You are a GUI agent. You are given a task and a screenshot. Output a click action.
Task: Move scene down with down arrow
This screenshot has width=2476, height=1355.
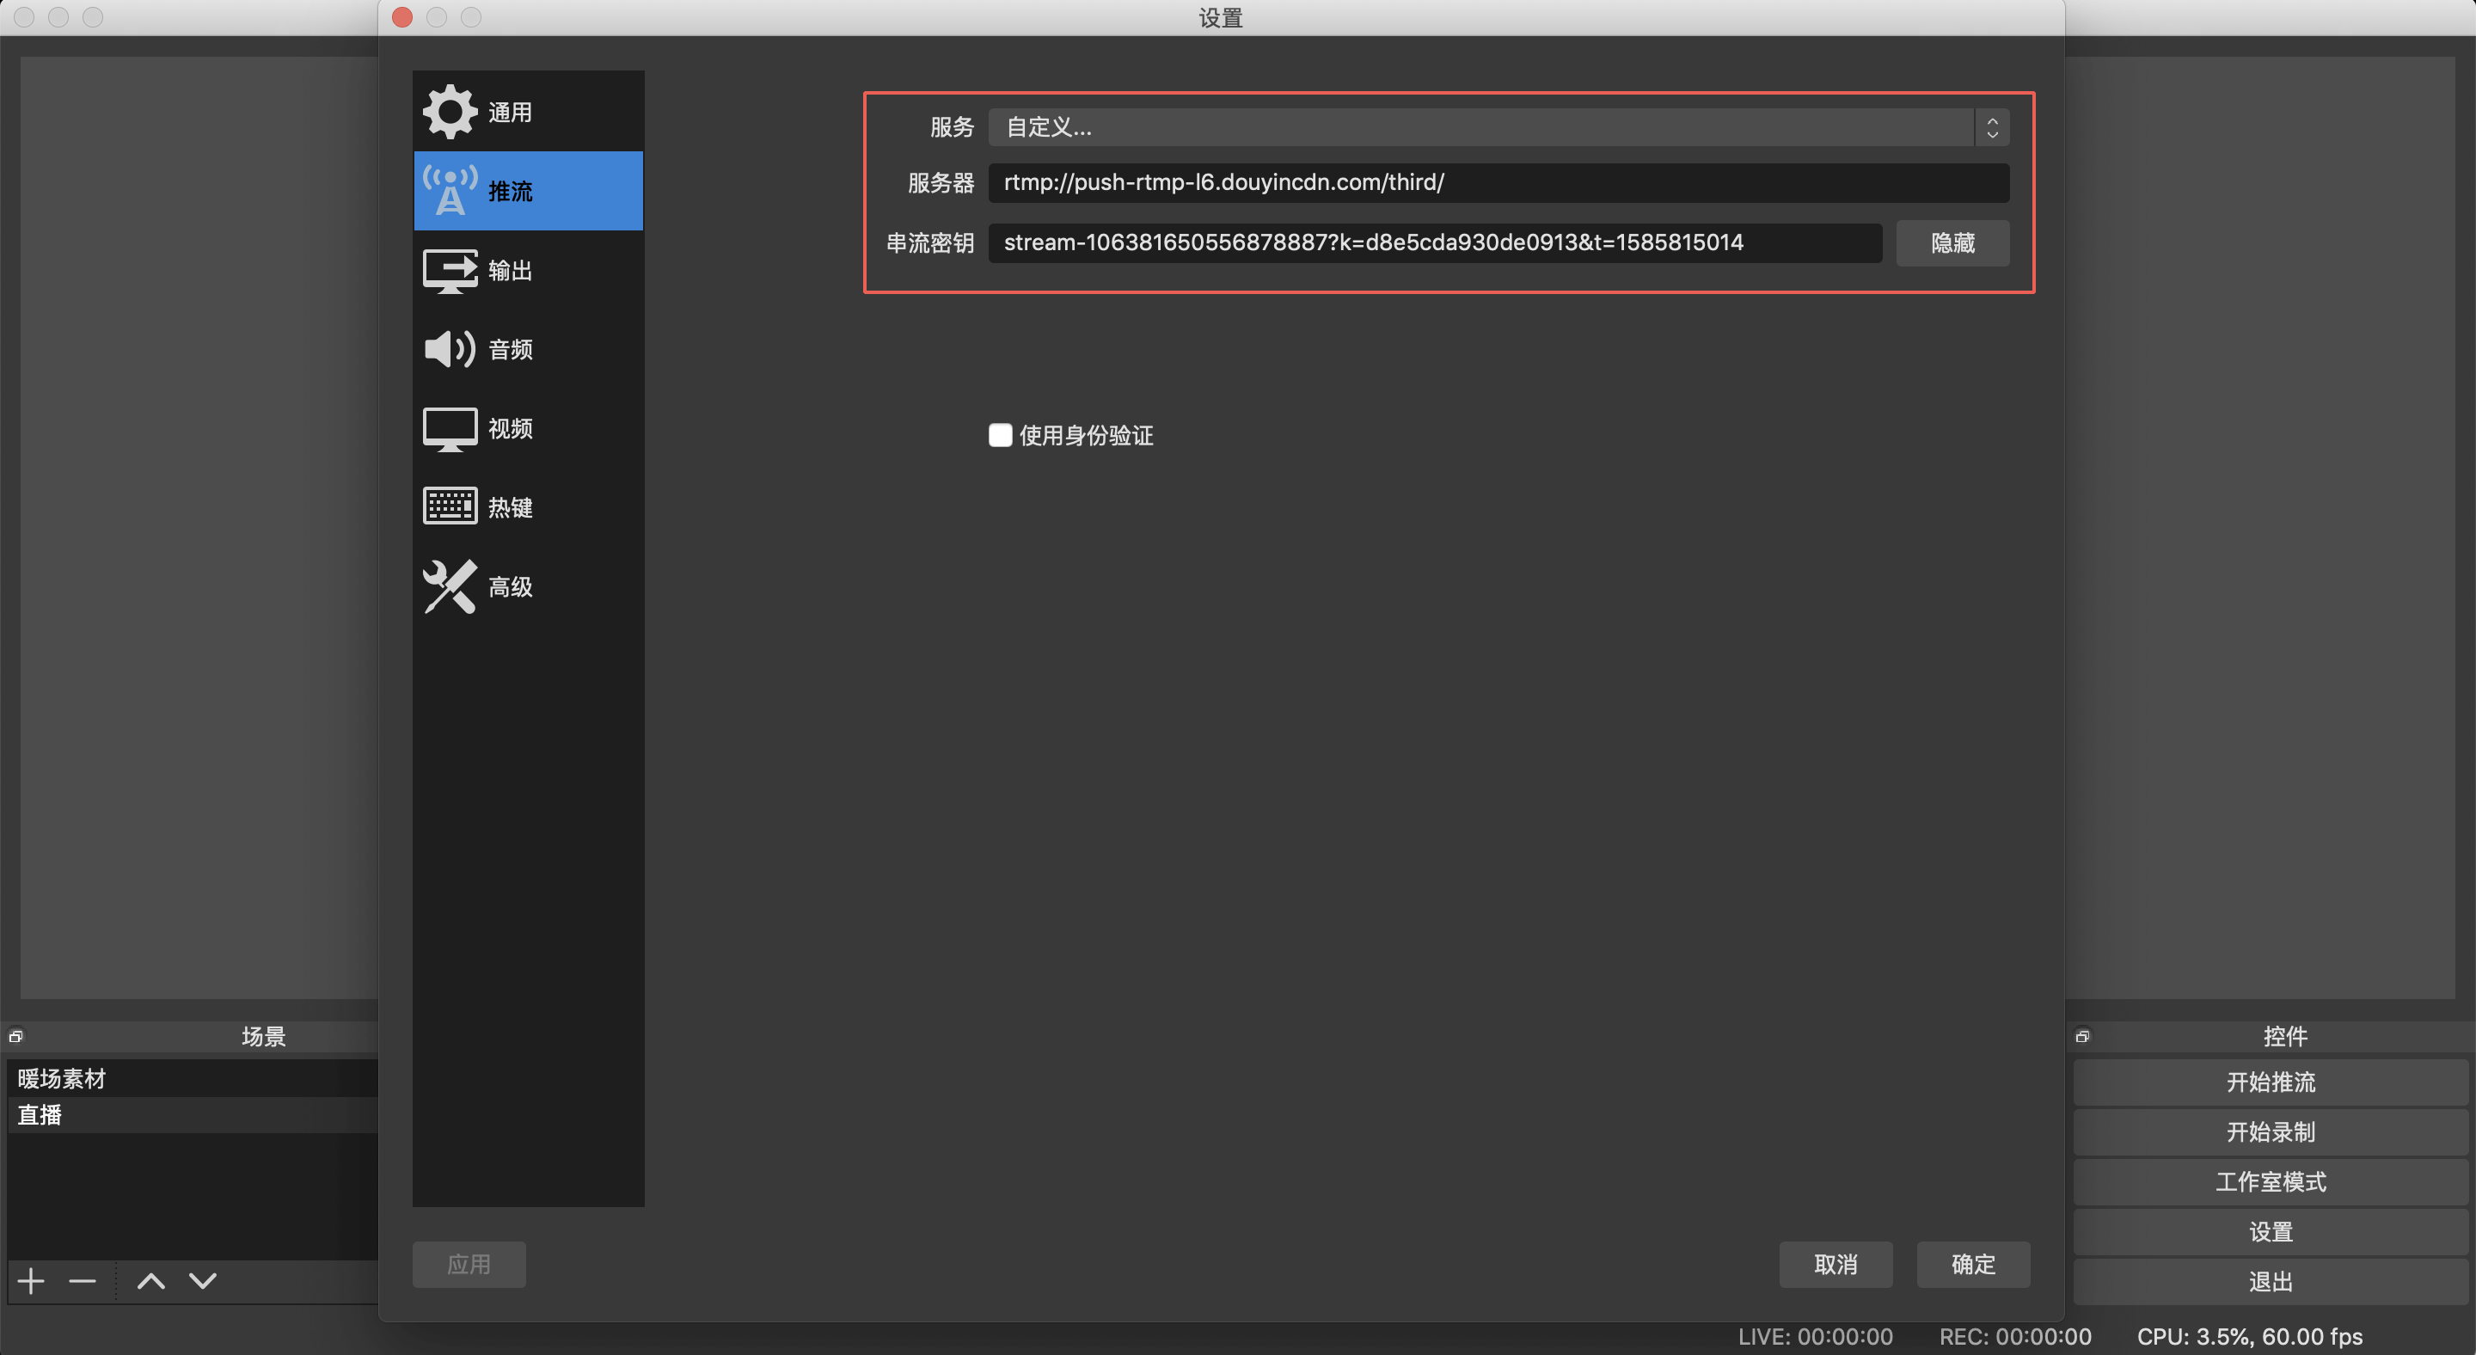tap(203, 1281)
